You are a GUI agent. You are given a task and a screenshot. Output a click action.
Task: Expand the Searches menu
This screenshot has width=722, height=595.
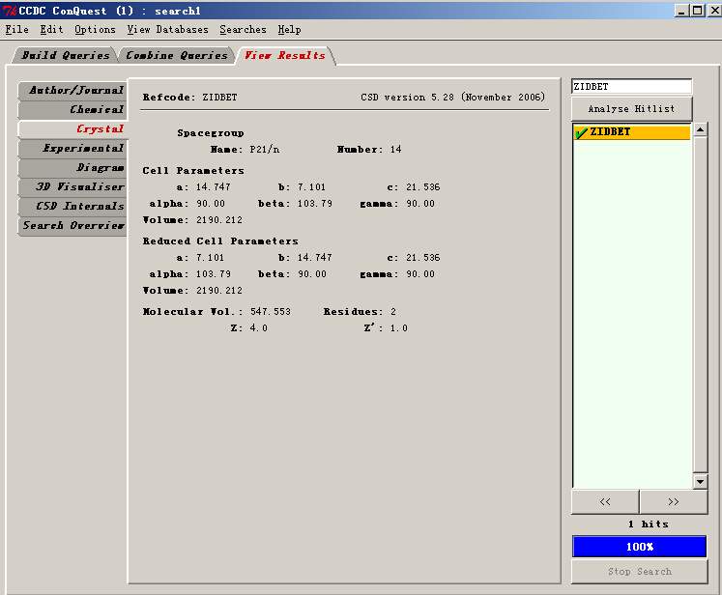(243, 30)
